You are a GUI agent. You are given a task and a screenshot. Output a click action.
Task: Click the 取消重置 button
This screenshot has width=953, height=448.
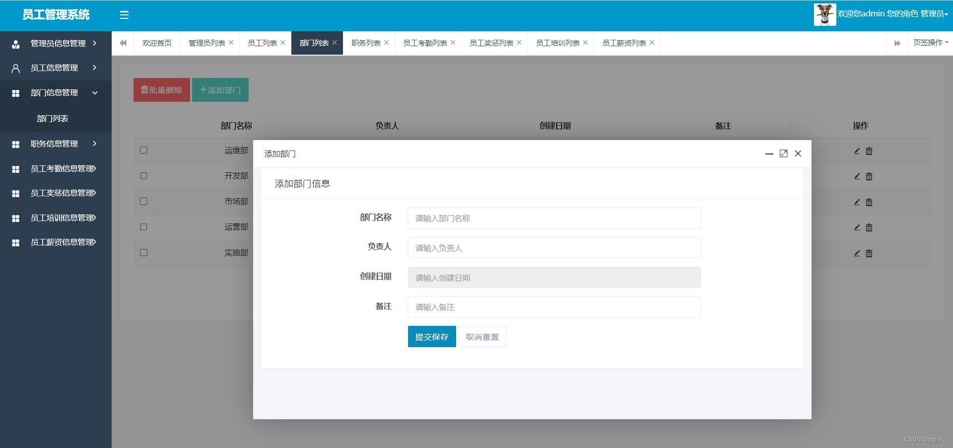click(482, 337)
